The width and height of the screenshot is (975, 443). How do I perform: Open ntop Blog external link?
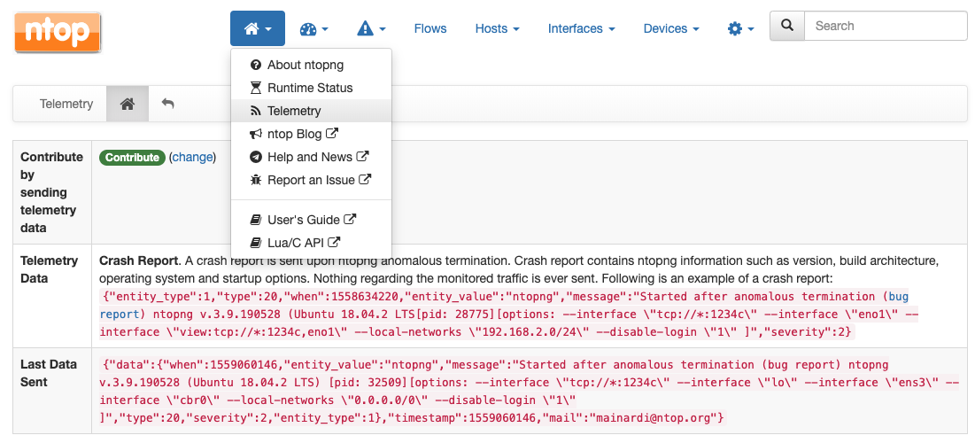[311, 134]
